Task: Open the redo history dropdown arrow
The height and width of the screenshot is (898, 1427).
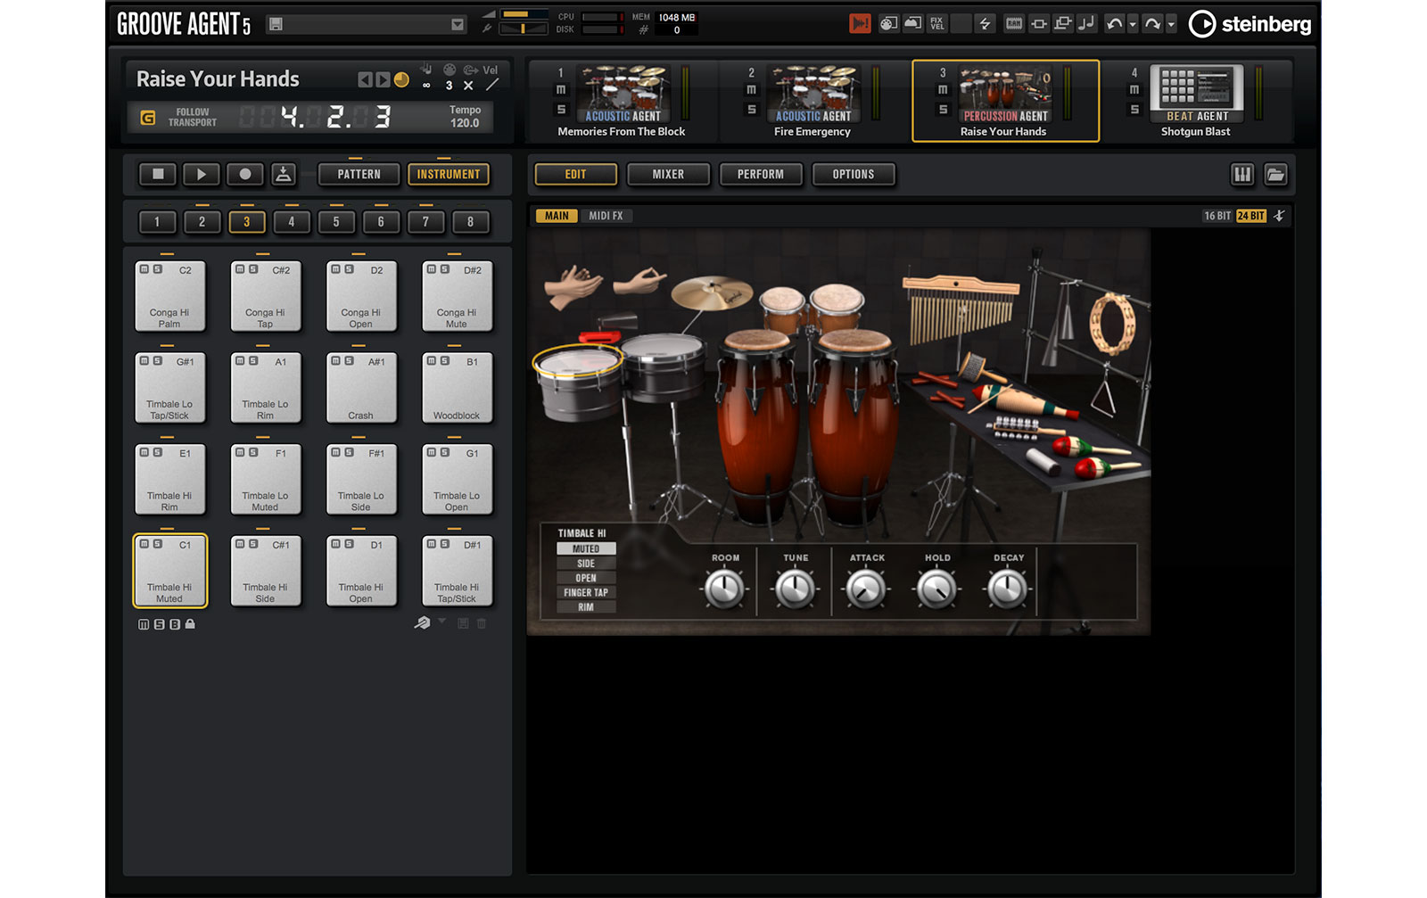Action: (1171, 24)
